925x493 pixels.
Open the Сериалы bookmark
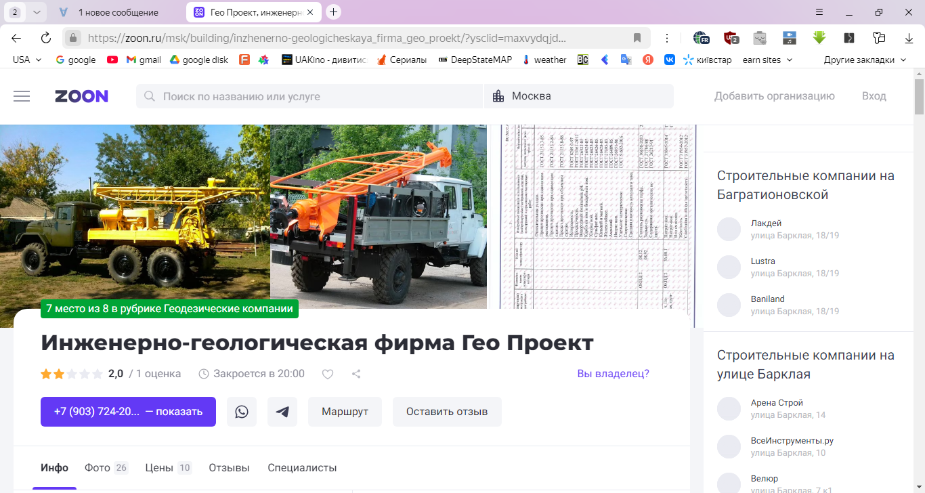[402, 60]
